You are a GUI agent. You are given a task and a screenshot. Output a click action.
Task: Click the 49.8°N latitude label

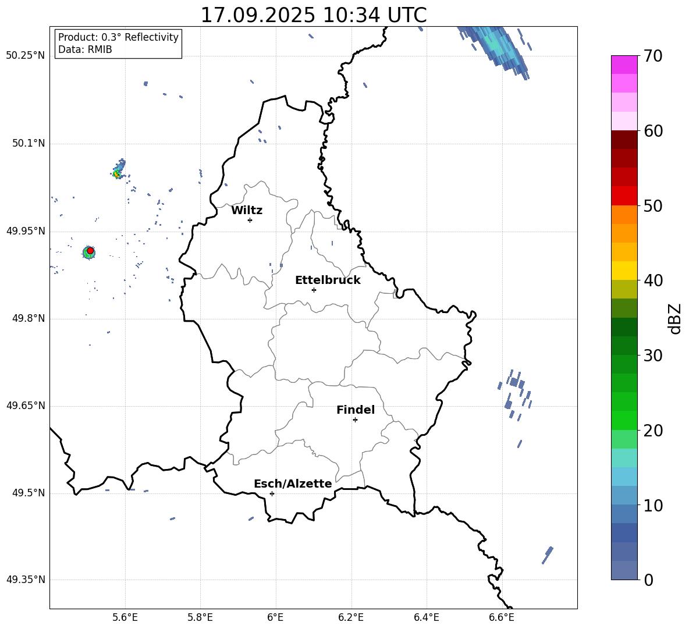tap(29, 318)
